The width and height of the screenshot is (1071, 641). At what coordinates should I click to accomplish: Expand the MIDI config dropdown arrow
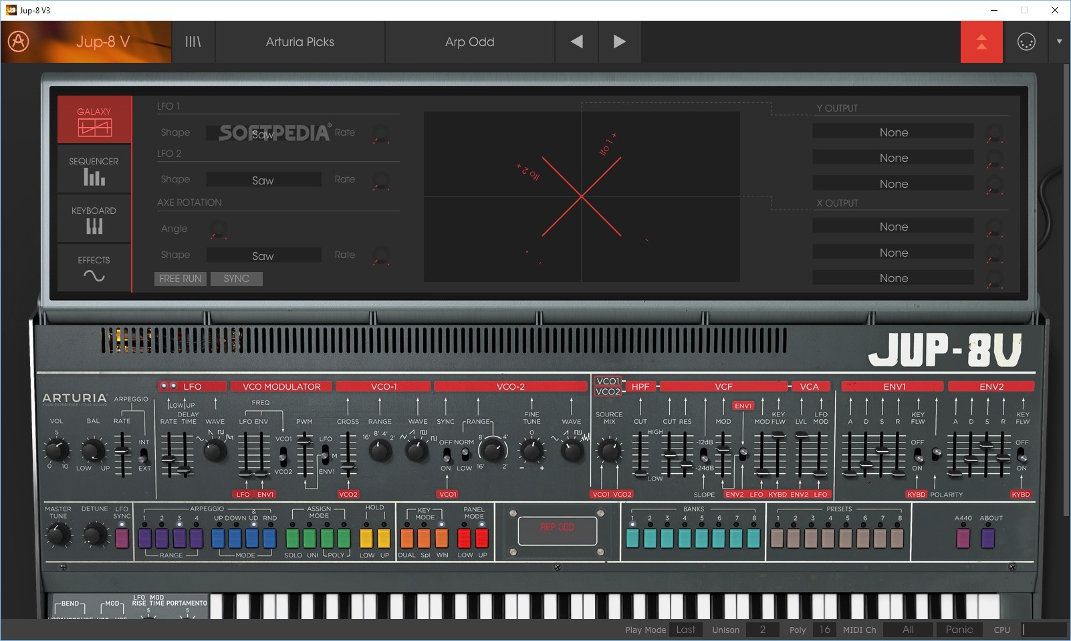tap(1059, 41)
